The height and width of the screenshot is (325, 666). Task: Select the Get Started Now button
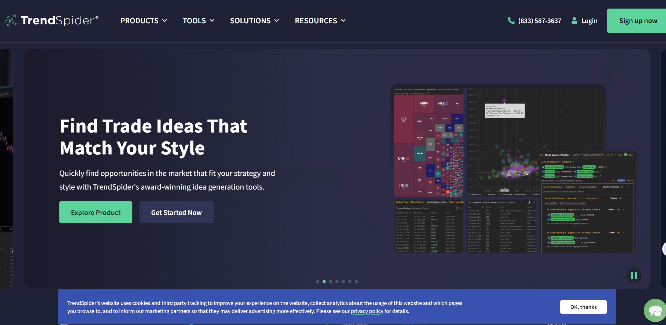[177, 212]
